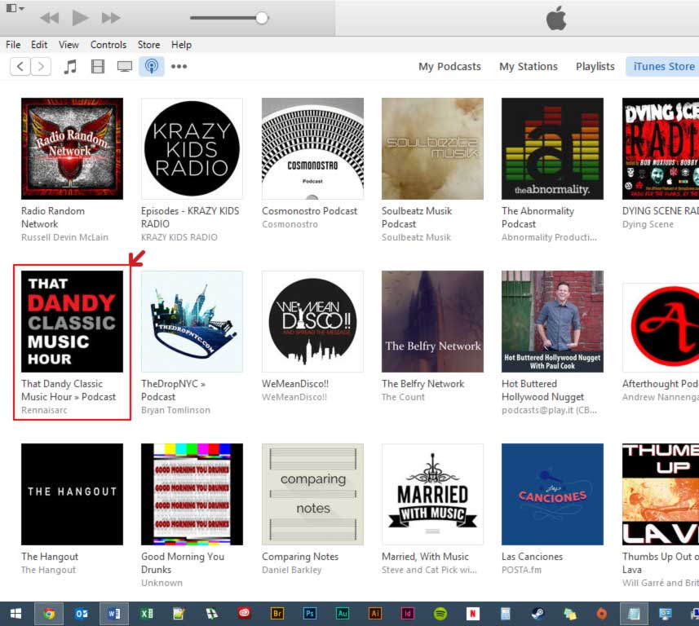The width and height of the screenshot is (699, 626).
Task: Open Thumbs Up Out of Lava artwork
Action: pos(661,494)
